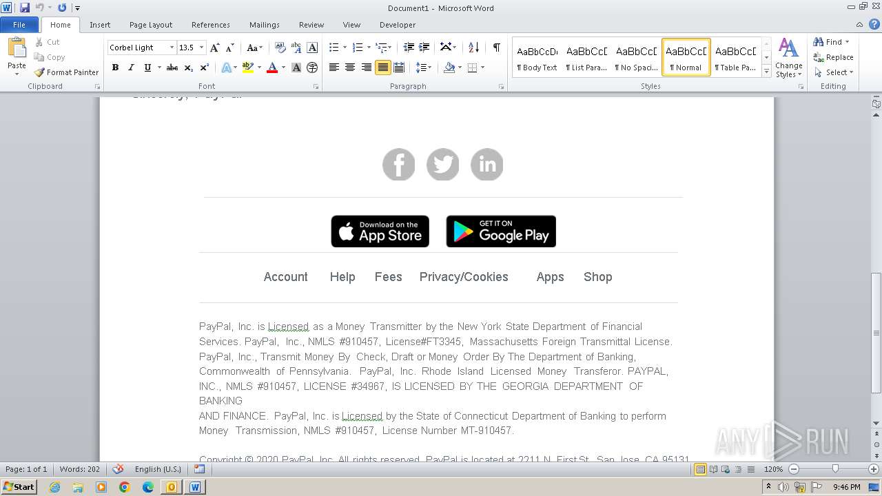882x496 pixels.
Task: Align text right
Action: click(366, 68)
